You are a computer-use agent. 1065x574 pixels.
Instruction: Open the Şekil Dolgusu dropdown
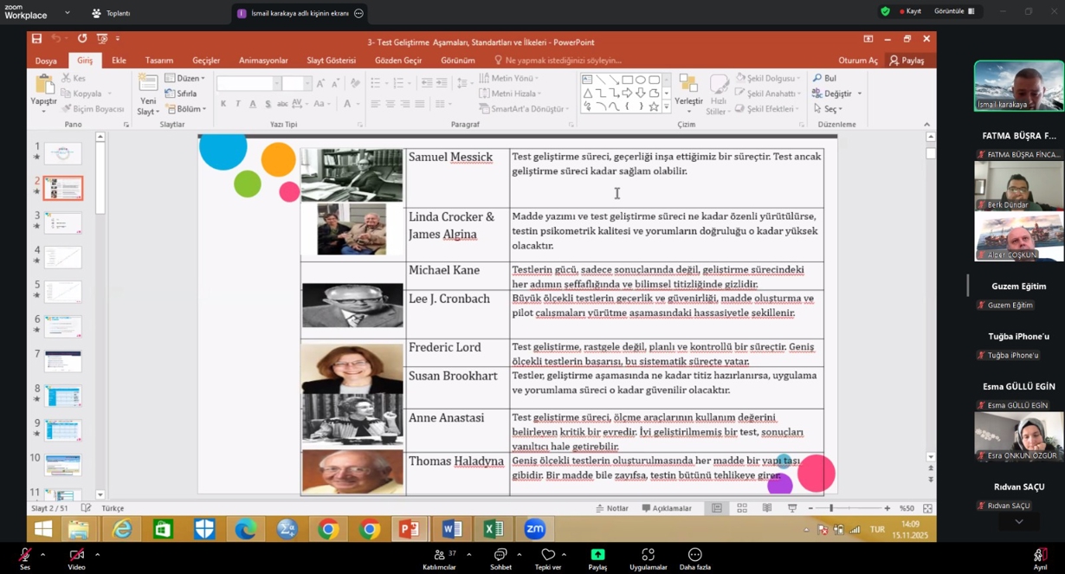(x=769, y=78)
